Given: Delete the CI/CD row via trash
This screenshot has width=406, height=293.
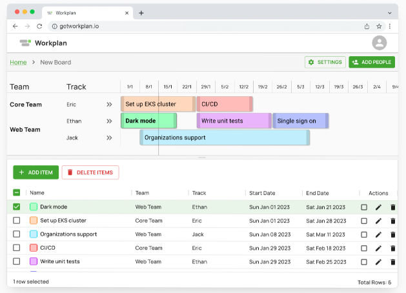Looking at the screenshot, I should pyautogui.click(x=393, y=248).
